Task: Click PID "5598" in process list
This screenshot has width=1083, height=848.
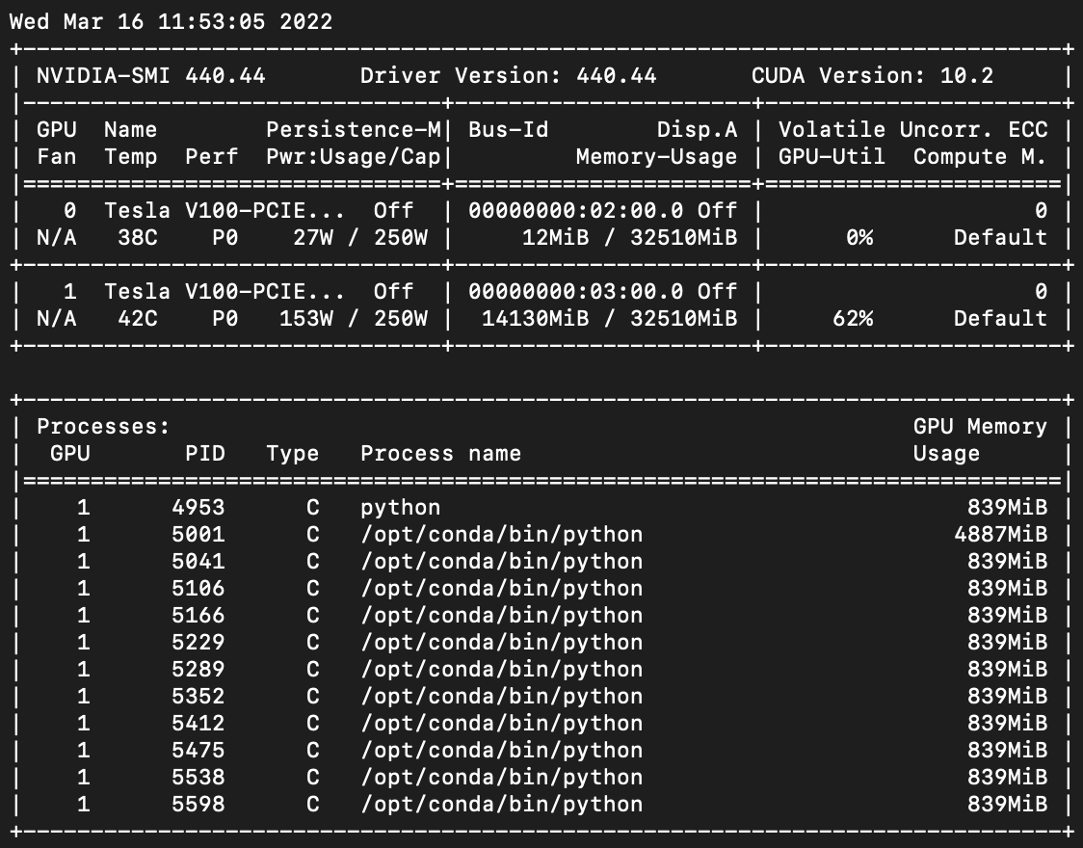Action: coord(198,803)
